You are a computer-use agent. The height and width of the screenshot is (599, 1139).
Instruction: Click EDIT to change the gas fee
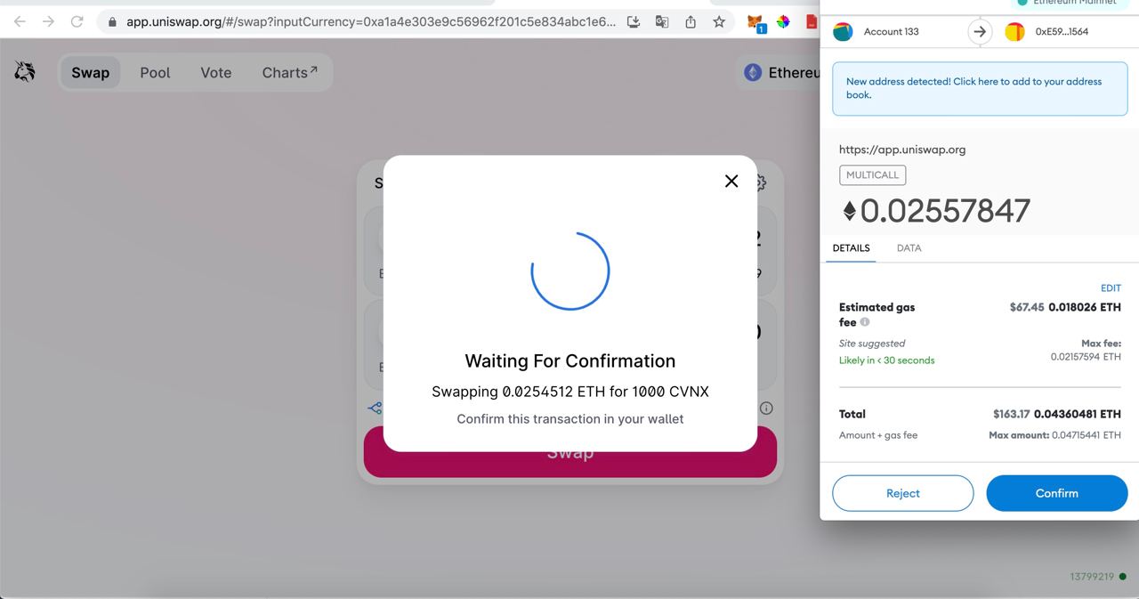pos(1111,288)
